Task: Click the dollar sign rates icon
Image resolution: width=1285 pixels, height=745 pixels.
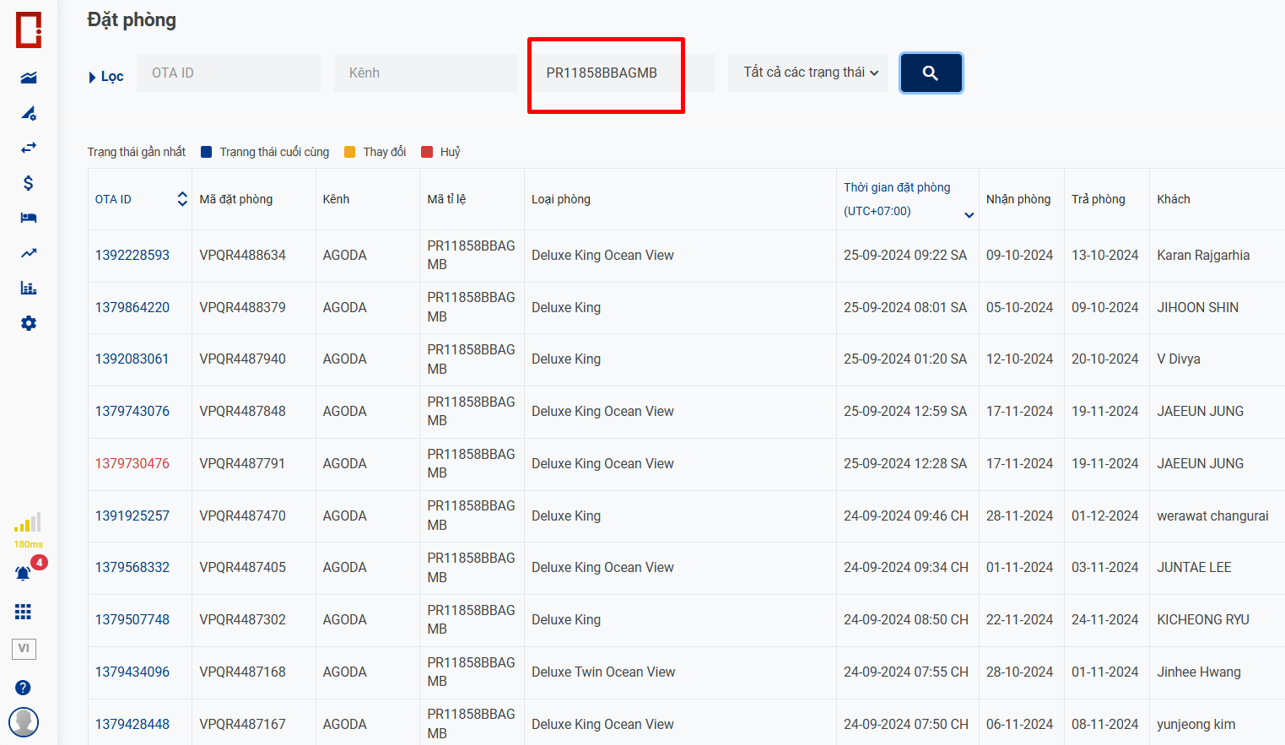Action: [29, 183]
